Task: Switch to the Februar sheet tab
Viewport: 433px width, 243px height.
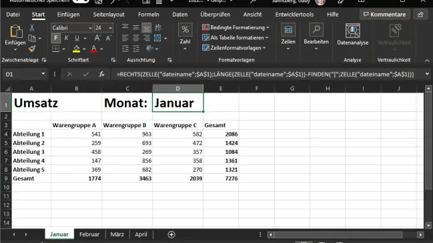Action: (89, 234)
